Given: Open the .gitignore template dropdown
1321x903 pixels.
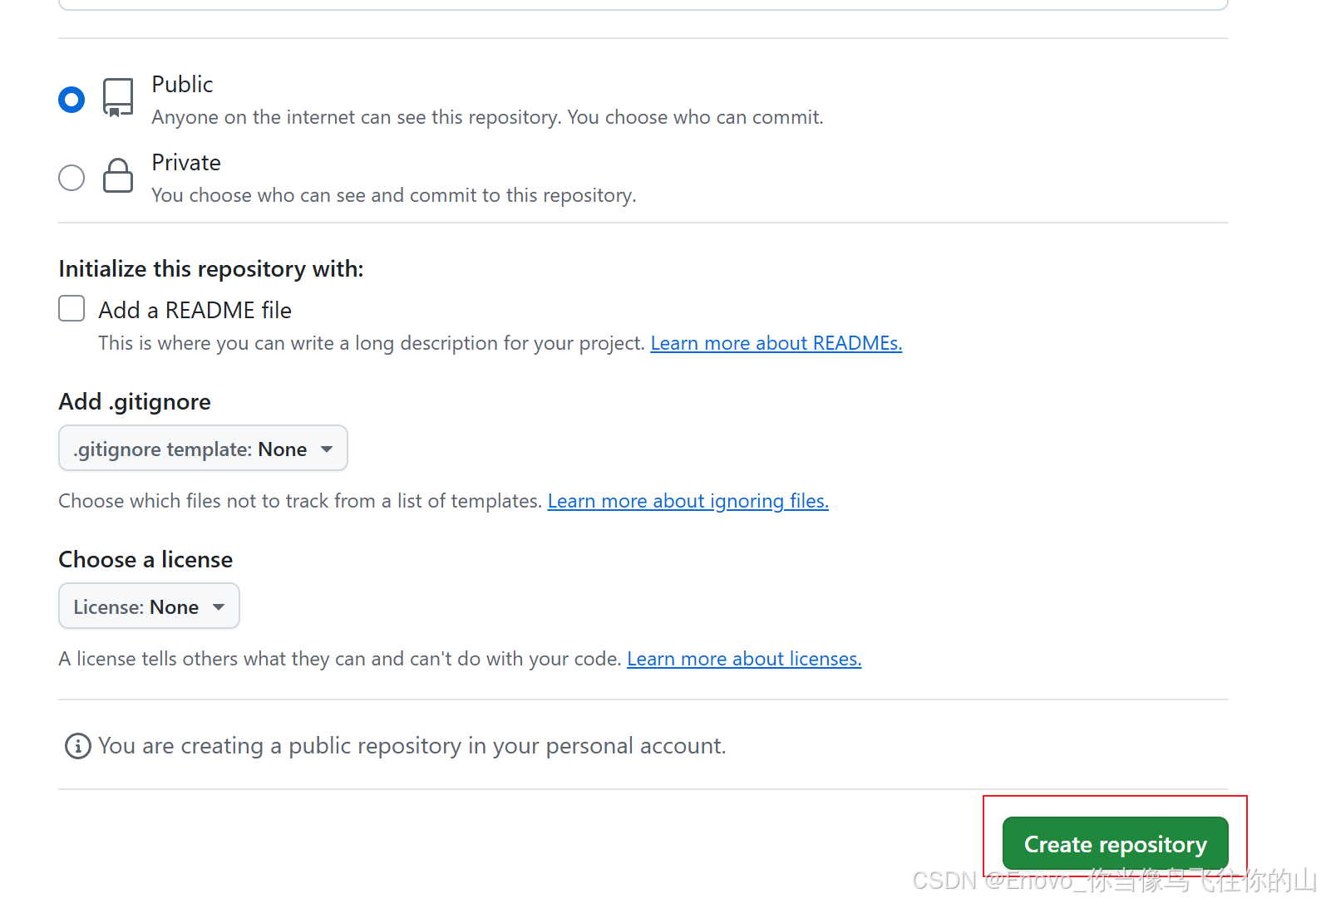Looking at the screenshot, I should point(203,449).
